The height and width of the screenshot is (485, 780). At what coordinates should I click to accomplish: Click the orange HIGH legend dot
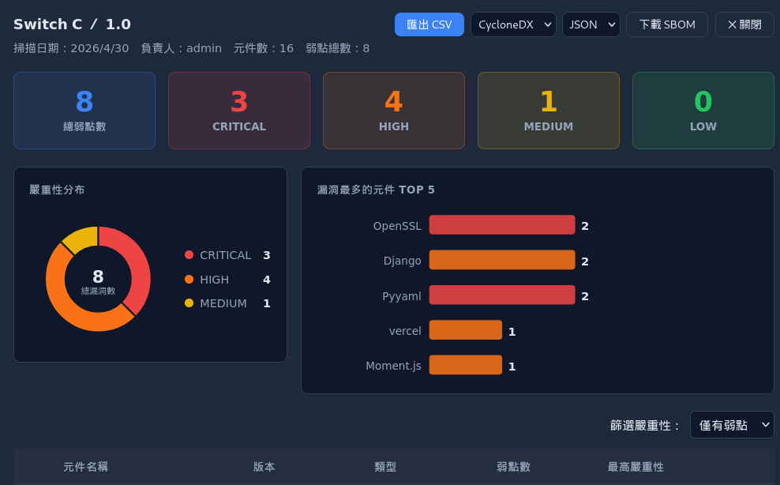click(189, 280)
